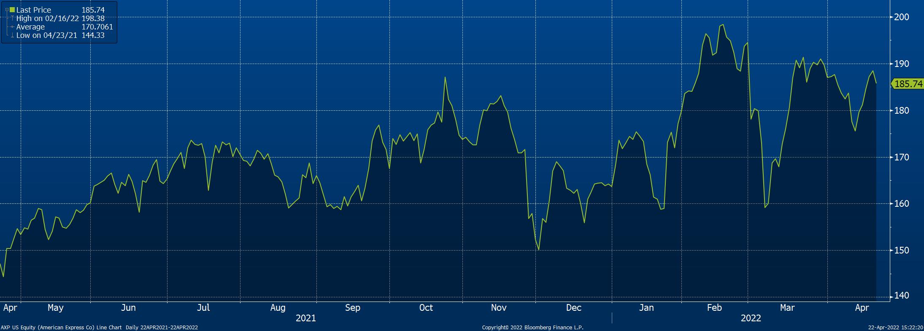Screen dimensions: 924x331
Task: Click the Aug label on date axis
Action: point(278,308)
